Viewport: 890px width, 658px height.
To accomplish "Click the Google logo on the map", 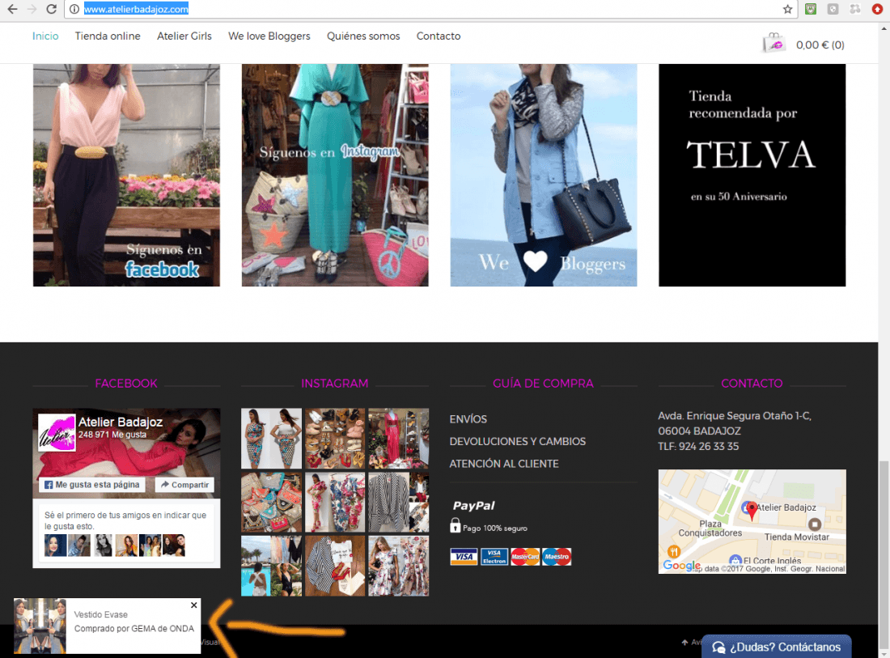I will [682, 566].
